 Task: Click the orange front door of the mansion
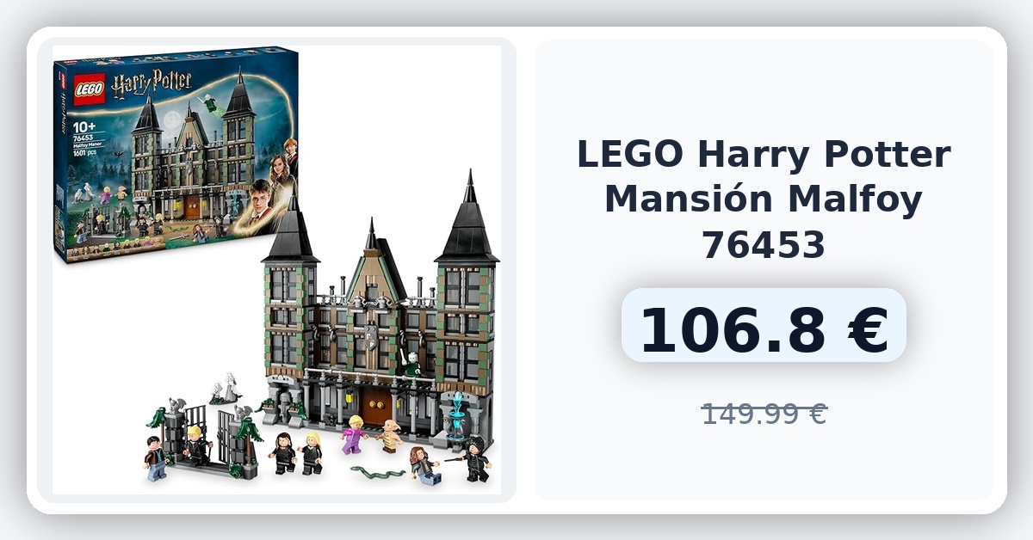tap(376, 407)
